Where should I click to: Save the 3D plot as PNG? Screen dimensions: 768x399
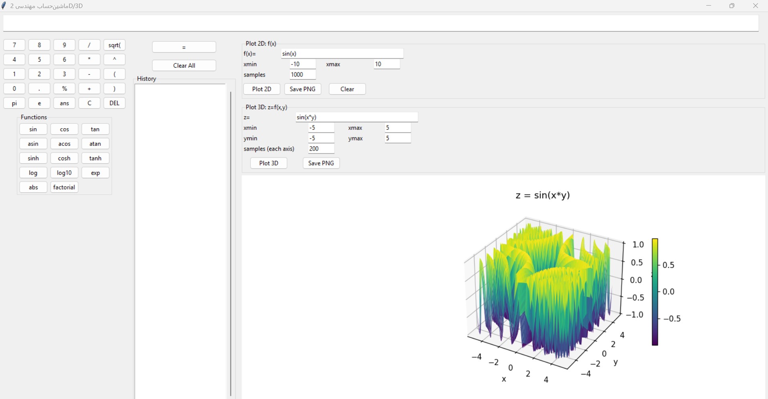321,163
